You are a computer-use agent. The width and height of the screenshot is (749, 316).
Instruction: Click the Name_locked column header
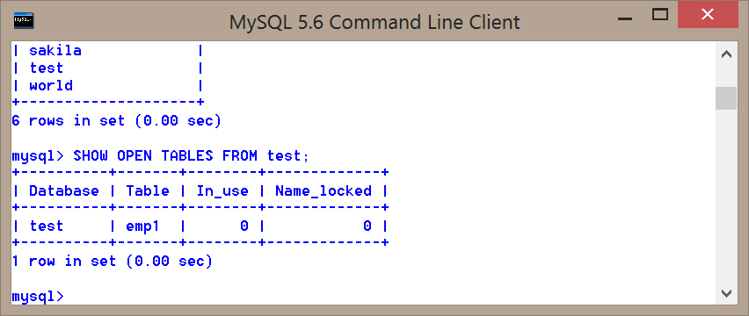[324, 191]
